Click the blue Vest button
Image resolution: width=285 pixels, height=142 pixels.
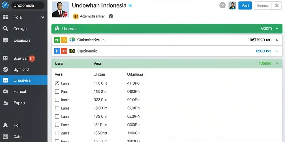tap(245, 6)
